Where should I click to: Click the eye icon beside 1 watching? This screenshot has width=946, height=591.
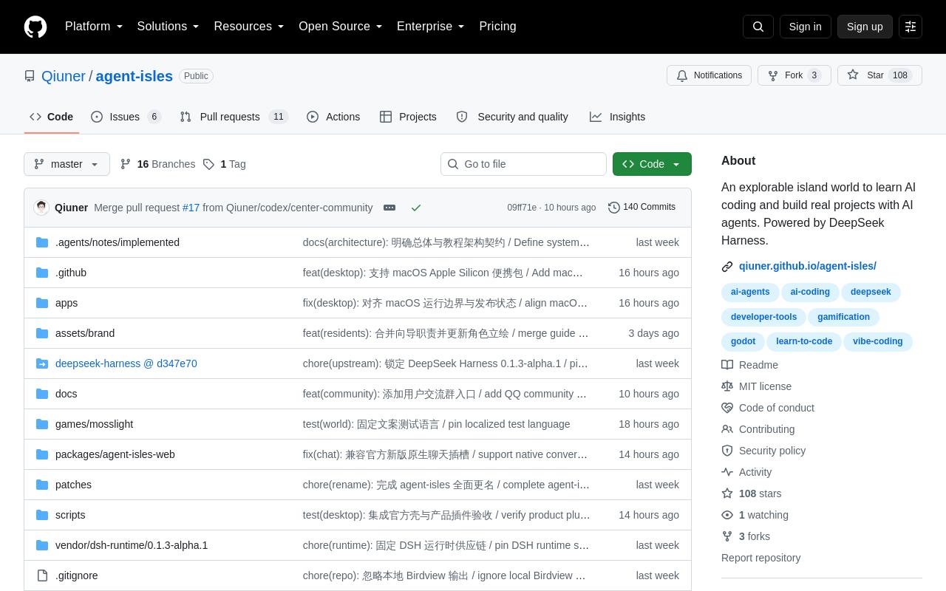[x=727, y=515]
